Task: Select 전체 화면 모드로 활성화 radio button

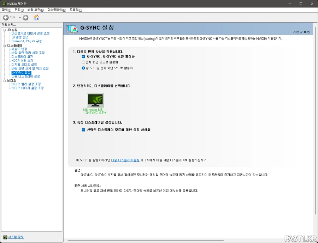Action: click(83, 62)
